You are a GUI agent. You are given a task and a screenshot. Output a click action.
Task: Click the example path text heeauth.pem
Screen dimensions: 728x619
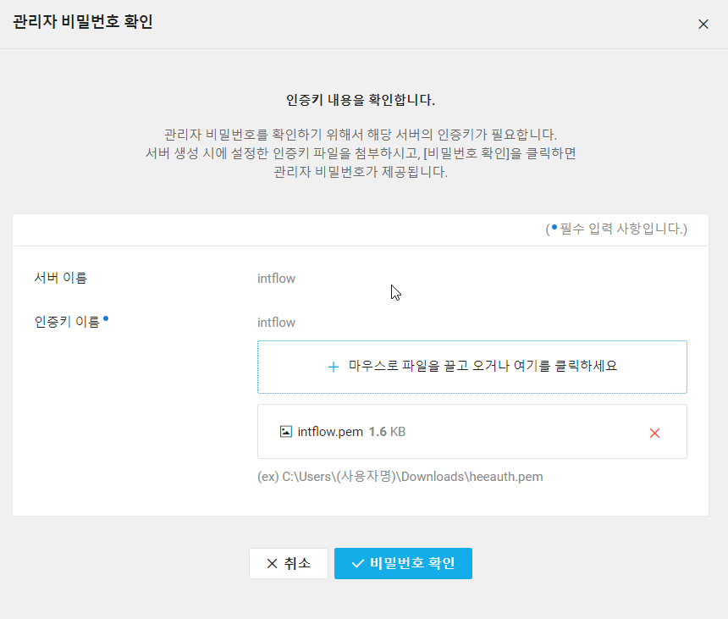pos(400,477)
